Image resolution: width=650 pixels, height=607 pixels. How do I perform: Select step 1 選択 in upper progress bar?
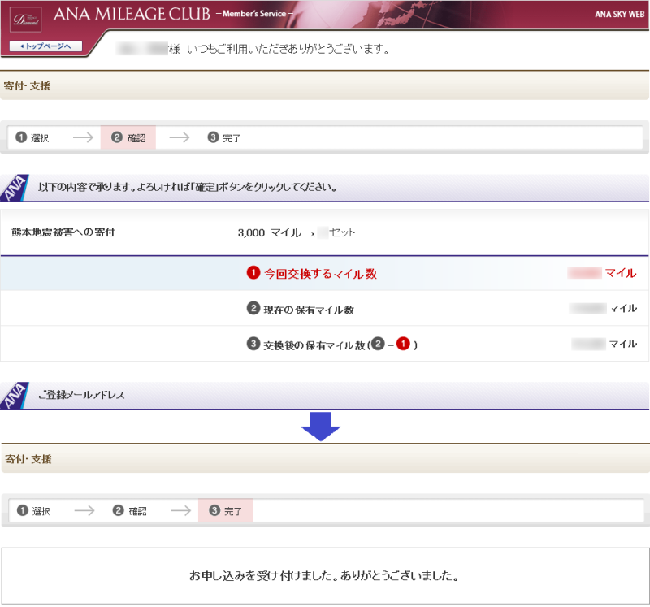click(x=32, y=137)
